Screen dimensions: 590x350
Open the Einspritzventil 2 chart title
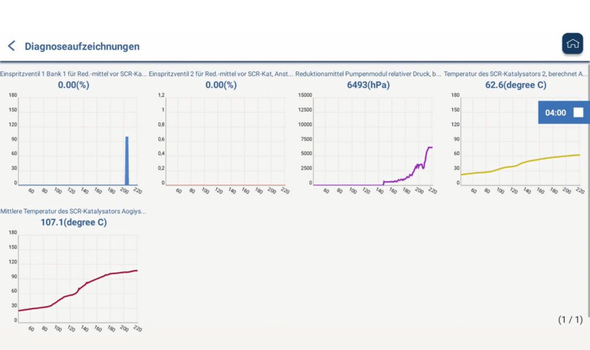tap(221, 74)
